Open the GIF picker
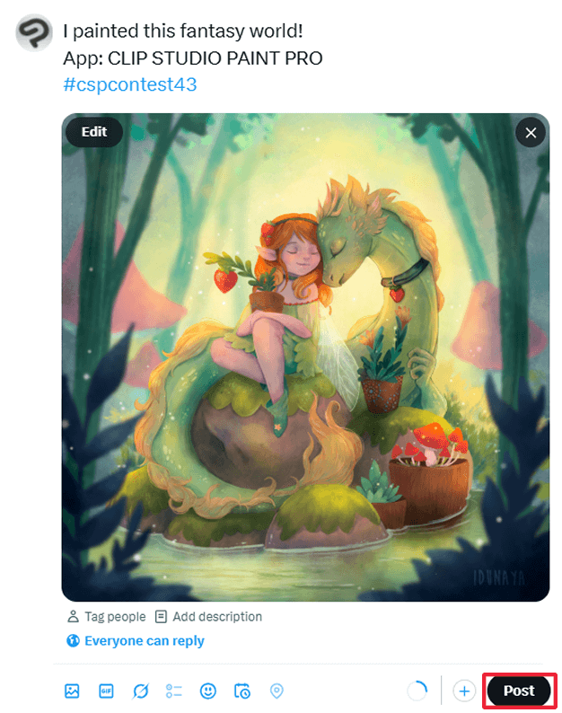 (x=106, y=691)
